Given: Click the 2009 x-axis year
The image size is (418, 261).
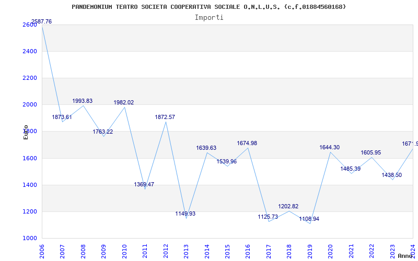Looking at the screenshot, I should click(103, 251).
